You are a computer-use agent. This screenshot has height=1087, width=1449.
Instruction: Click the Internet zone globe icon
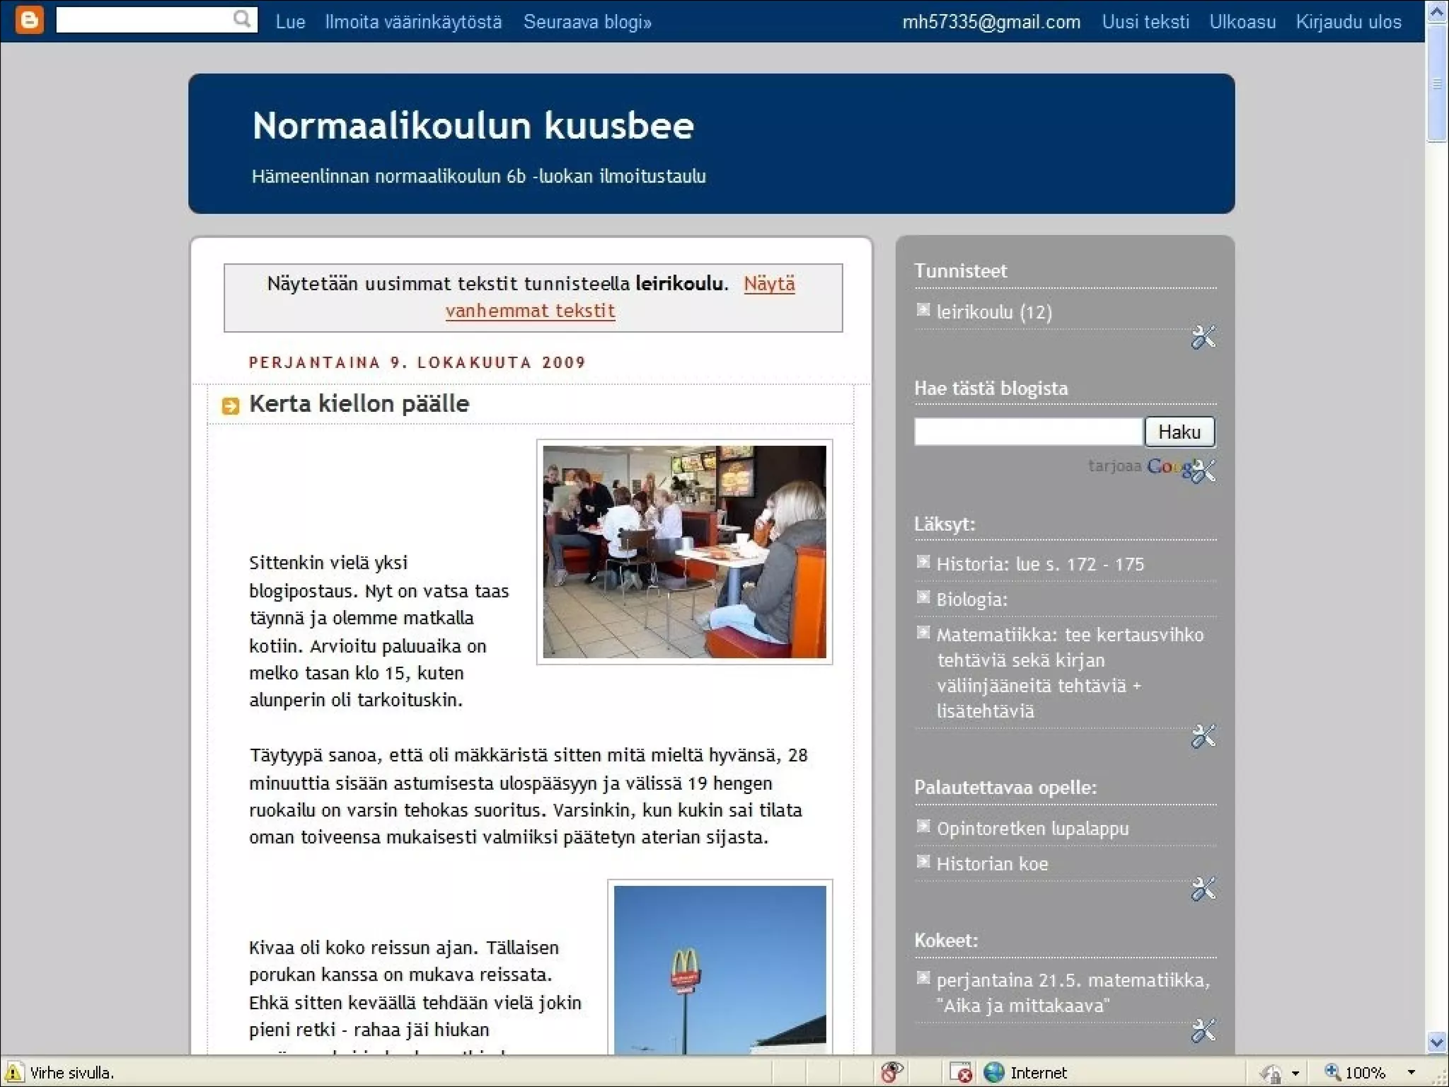tap(994, 1072)
